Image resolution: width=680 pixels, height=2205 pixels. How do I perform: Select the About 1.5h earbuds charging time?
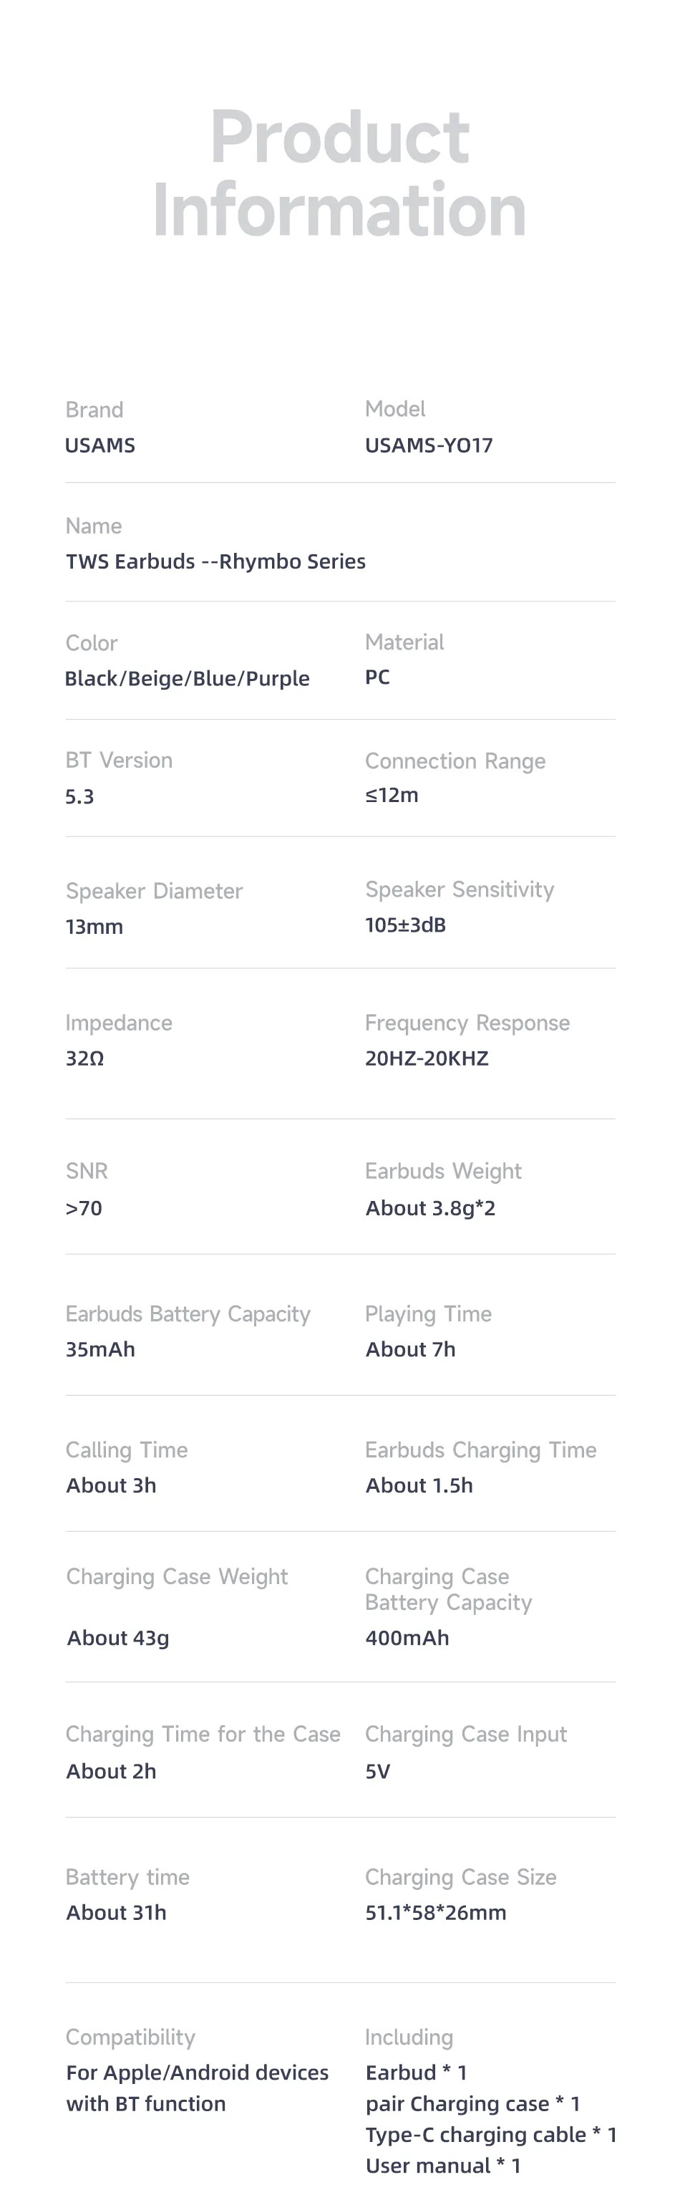pyautogui.click(x=419, y=1485)
